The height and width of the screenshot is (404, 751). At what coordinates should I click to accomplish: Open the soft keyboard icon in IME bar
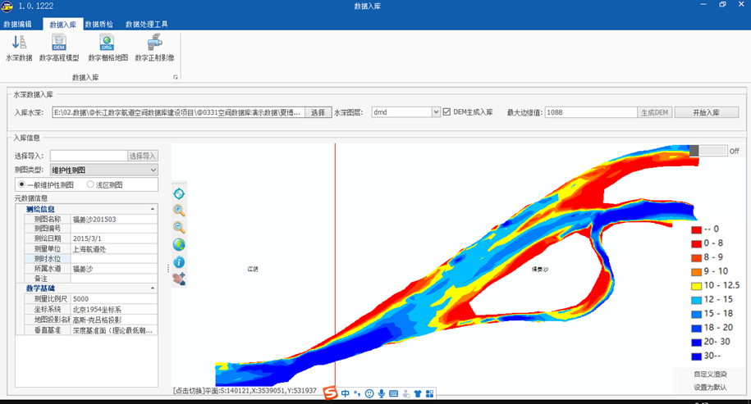(x=394, y=393)
